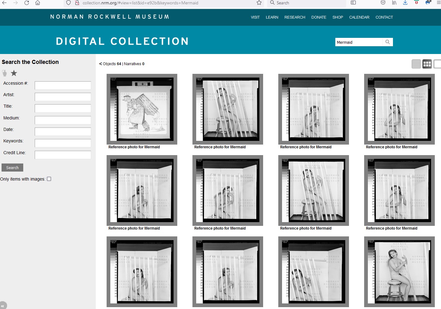Bookmark this page with the star icon
The width and height of the screenshot is (441, 309).
[x=259, y=3]
